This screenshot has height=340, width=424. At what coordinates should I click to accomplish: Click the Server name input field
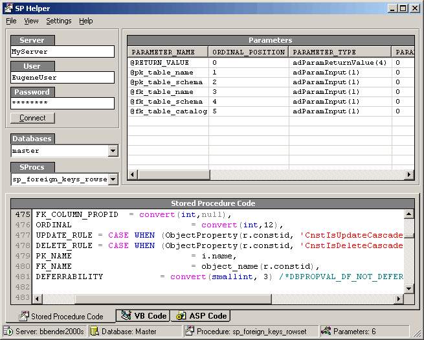[62, 52]
